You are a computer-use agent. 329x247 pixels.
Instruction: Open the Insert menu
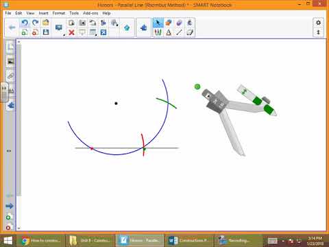pos(43,13)
